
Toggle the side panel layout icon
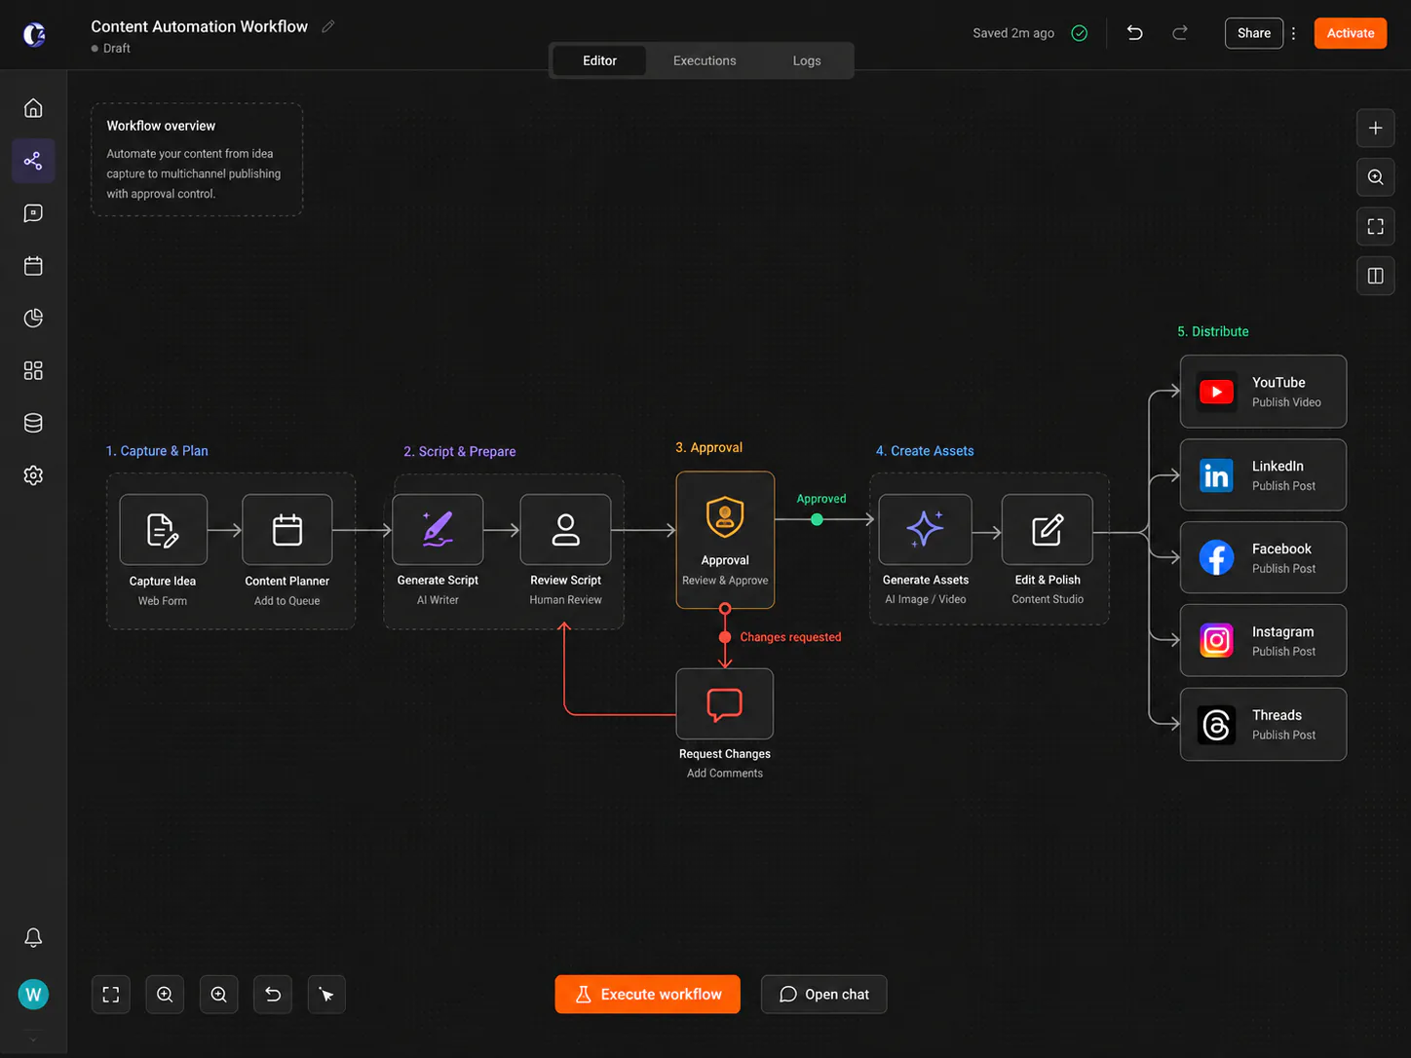click(1375, 276)
